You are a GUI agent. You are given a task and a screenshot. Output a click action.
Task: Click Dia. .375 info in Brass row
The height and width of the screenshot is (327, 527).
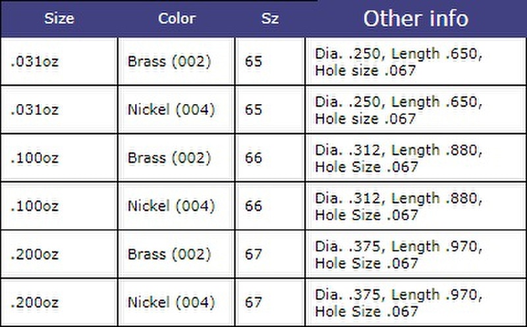coord(416,254)
